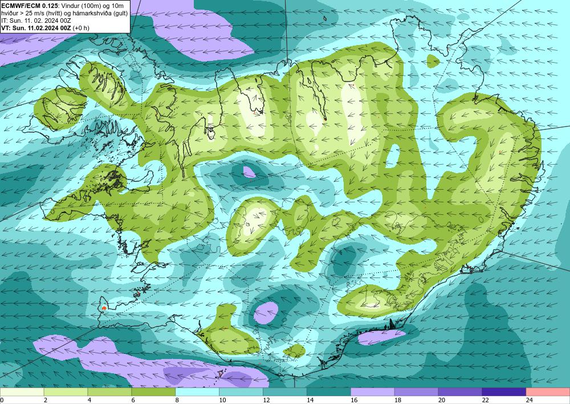Choose the 10–12 m/s light teal legend swatch
Viewport: 570px width, 404px height.
pos(241,392)
